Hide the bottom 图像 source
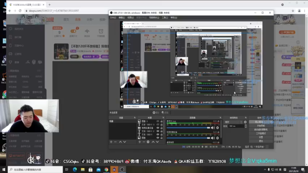This screenshot has height=173, width=308. [x=158, y=138]
